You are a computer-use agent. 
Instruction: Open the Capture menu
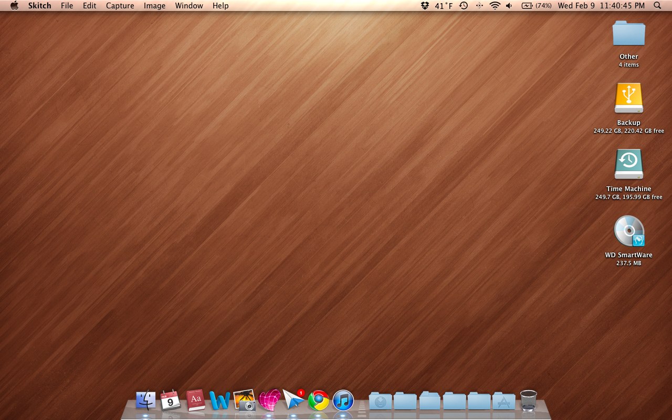tap(120, 6)
